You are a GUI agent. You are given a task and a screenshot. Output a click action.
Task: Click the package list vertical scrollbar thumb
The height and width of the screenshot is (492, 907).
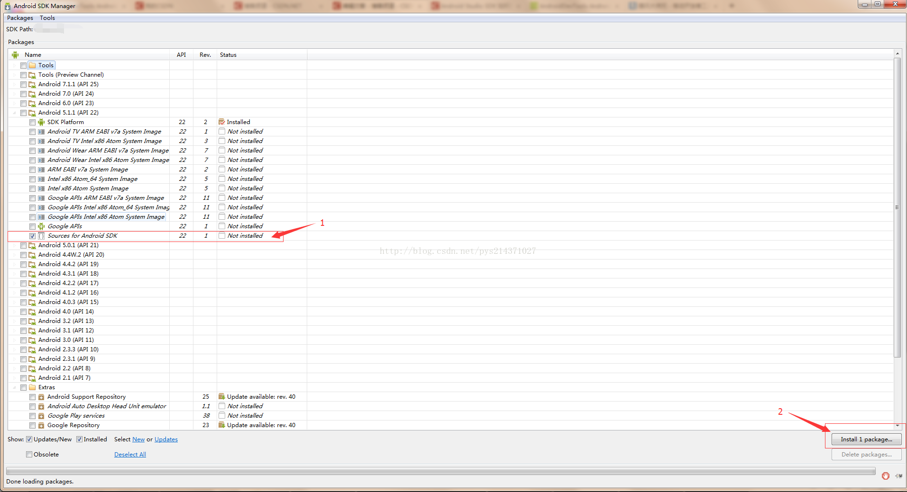tap(897, 207)
